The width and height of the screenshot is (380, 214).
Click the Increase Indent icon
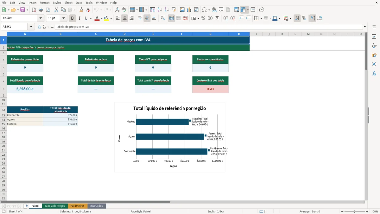click(x=241, y=18)
